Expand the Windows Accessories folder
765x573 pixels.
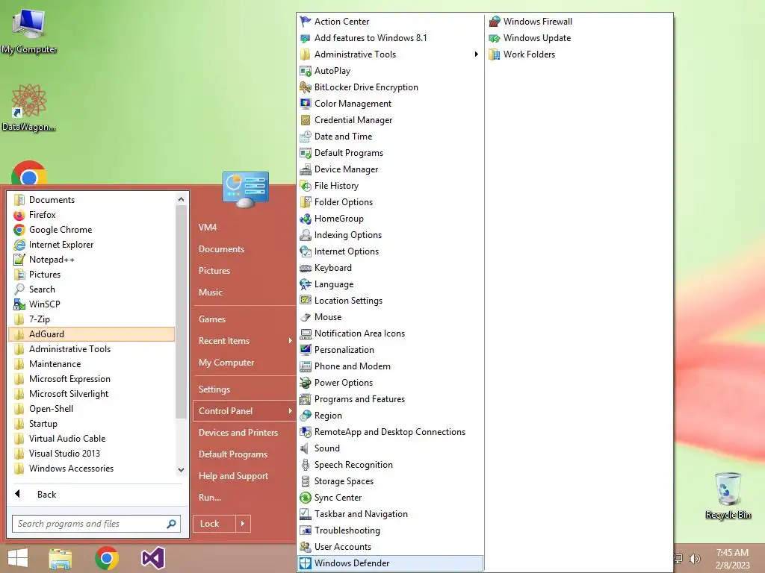[92, 469]
